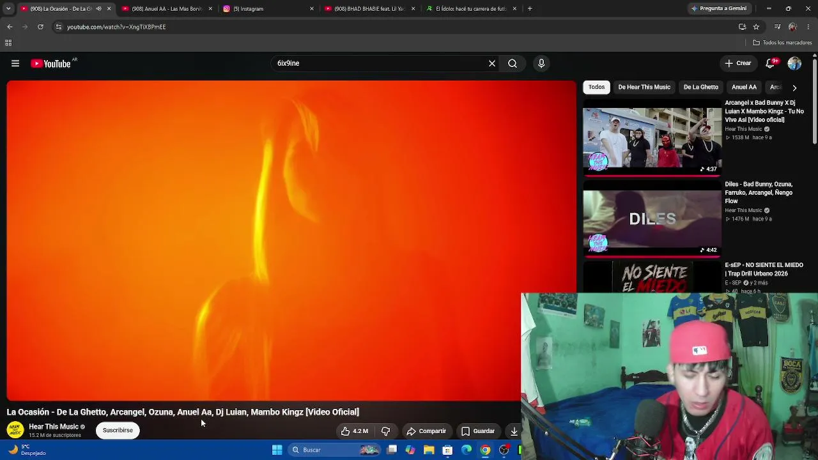818x460 pixels.
Task: Open the Diles video title link
Action: point(759,192)
